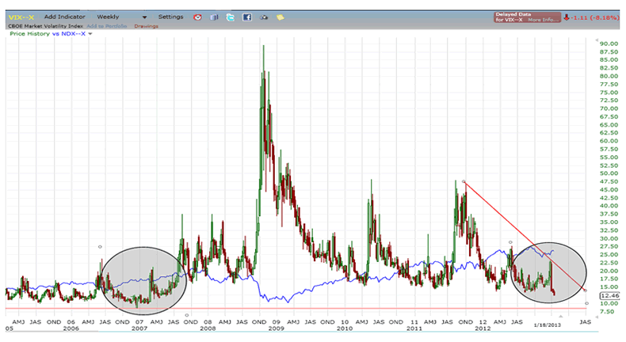Click the VIX--X ticker symbol box
626x342 pixels.
(21, 17)
